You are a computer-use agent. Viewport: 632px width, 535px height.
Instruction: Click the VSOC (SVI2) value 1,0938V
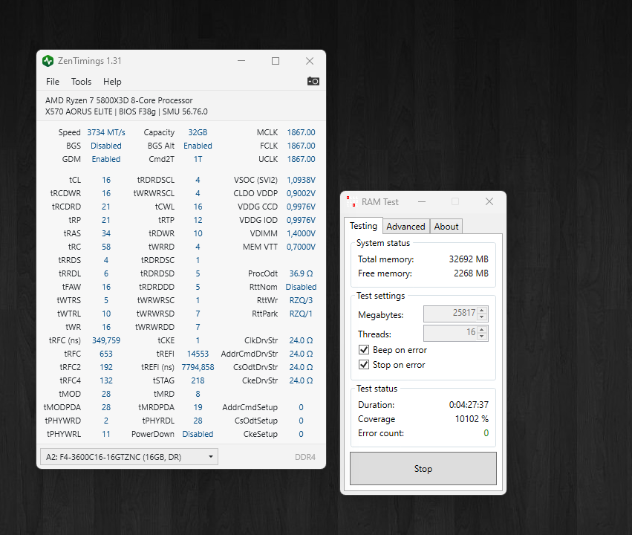coord(301,180)
